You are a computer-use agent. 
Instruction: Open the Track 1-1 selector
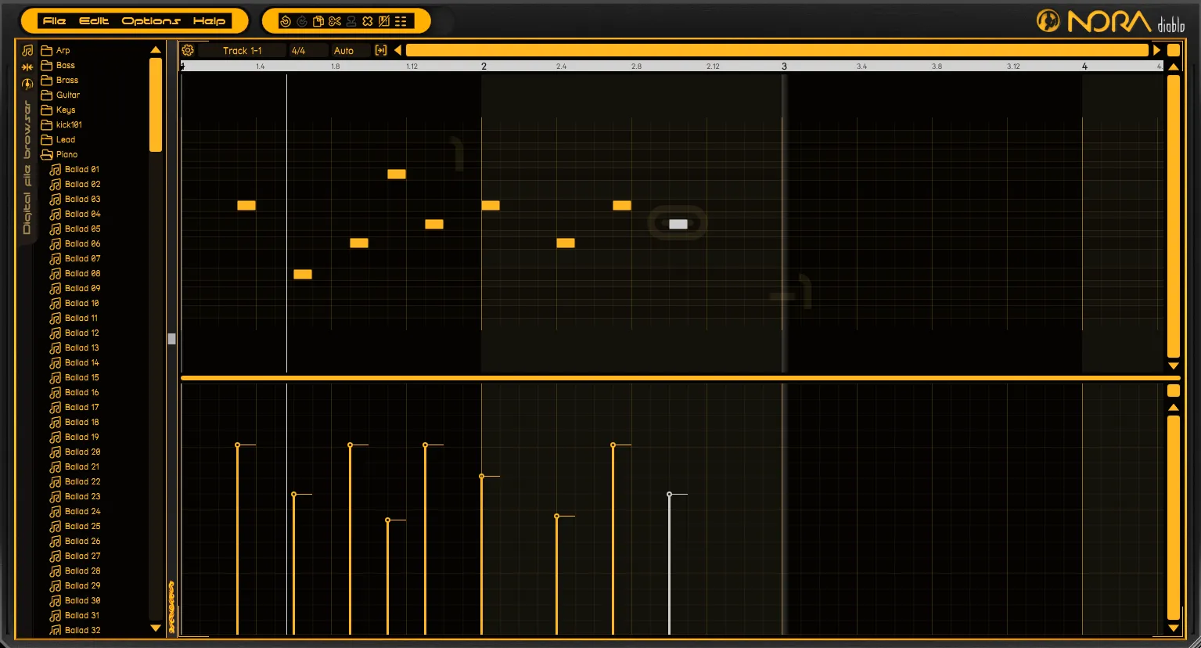pyautogui.click(x=243, y=50)
